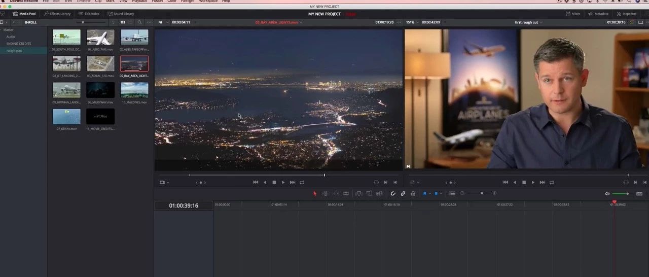This screenshot has height=277, width=649.
Task: Switch media pool to list view
Action: (x=130, y=22)
